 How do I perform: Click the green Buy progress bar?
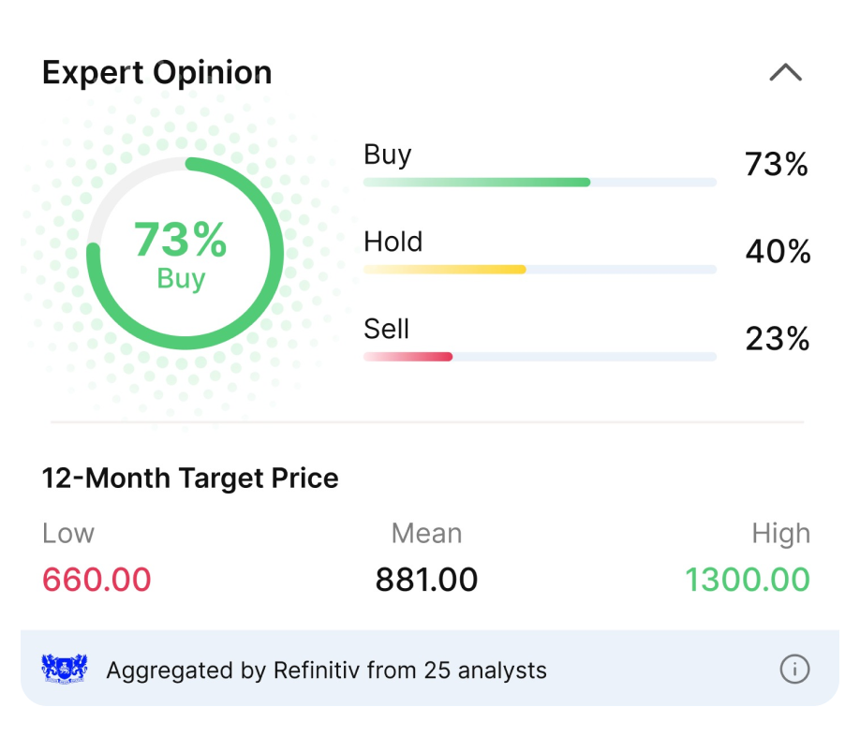[540, 182]
